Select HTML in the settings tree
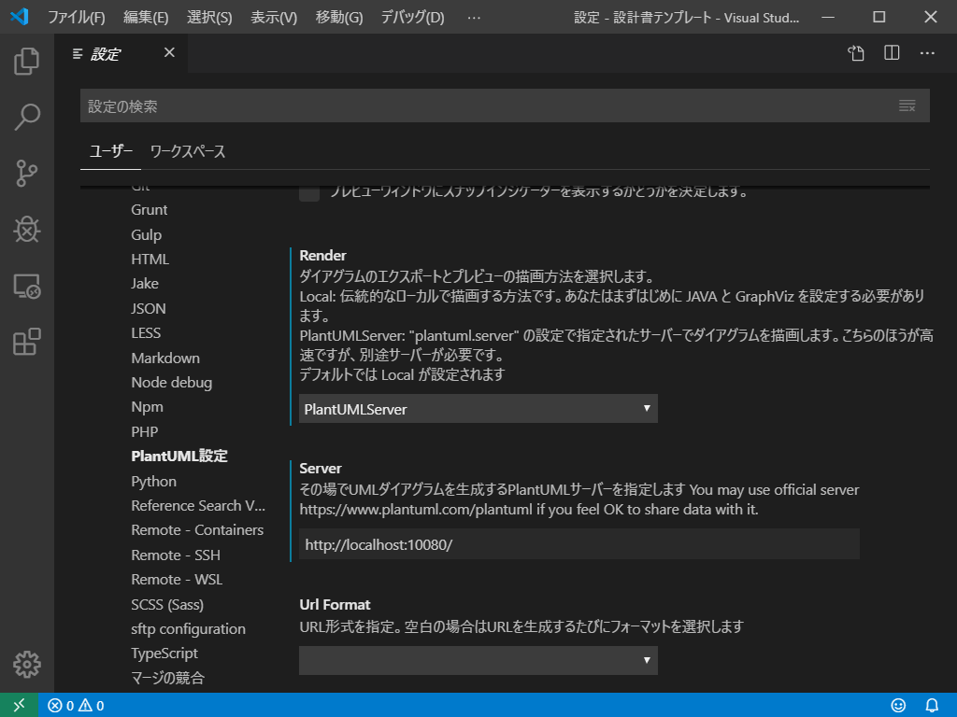957x717 pixels. pos(150,260)
